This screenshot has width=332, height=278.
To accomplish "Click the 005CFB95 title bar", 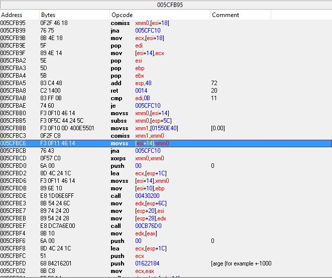I will pyautogui.click(x=166, y=5).
